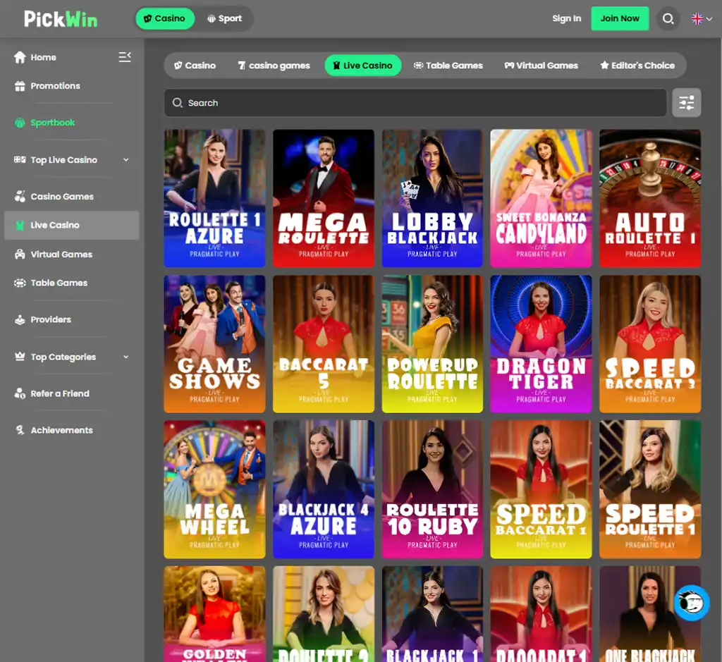
Task: Select the Virtual Games category tab
Action: pyautogui.click(x=541, y=66)
